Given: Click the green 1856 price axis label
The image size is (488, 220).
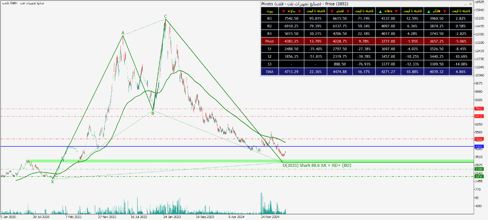Looking at the screenshot, I should coord(479,176).
